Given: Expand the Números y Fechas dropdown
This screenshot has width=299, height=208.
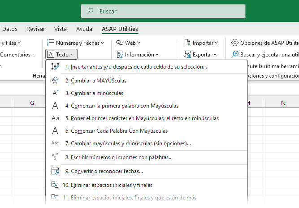Looking at the screenshot, I should coord(75,43).
